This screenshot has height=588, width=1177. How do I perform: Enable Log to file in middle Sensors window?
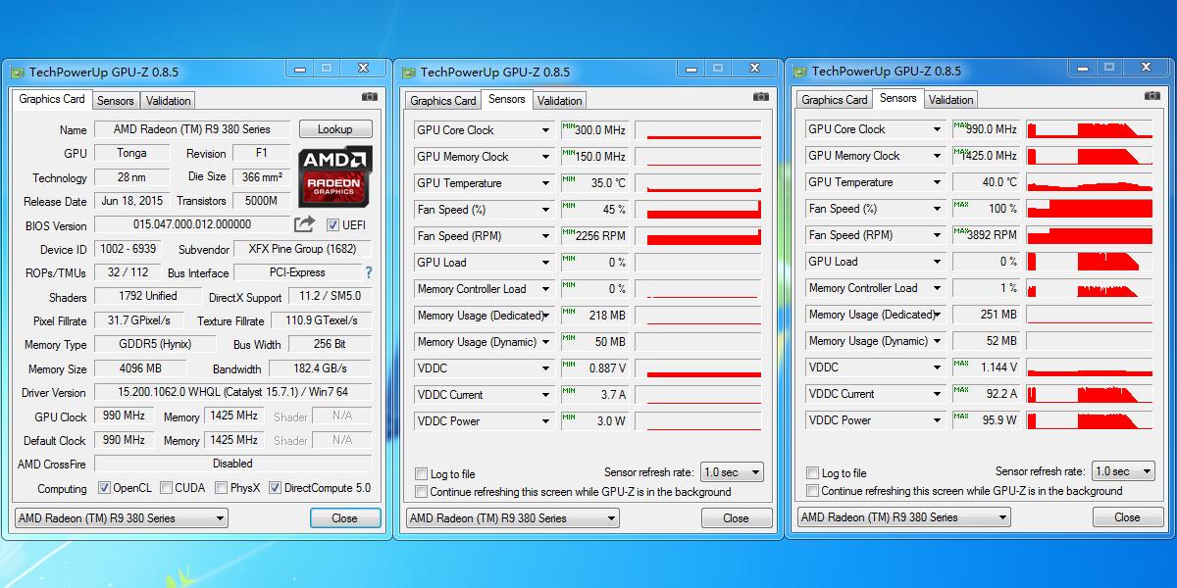[420, 472]
